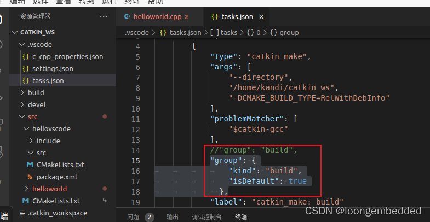Screen dimensions: 430x222
Task: Expand the include folder
Action: (62, 141)
